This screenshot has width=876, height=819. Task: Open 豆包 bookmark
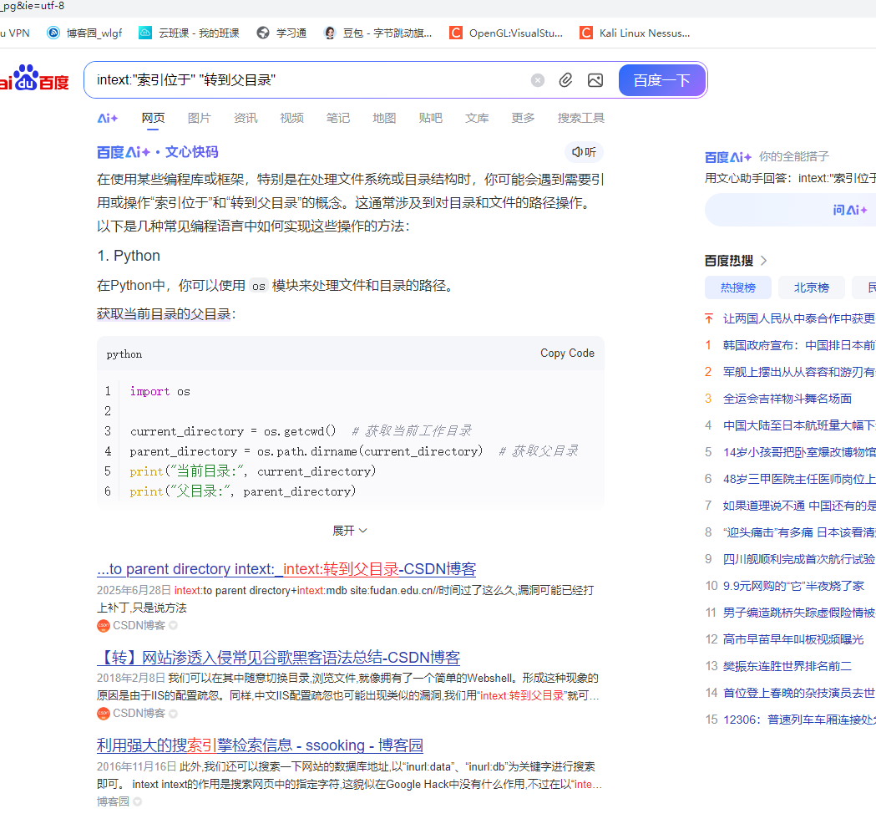click(378, 33)
